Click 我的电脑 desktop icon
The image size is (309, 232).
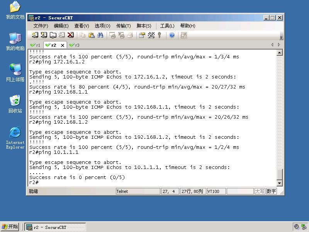click(15, 42)
